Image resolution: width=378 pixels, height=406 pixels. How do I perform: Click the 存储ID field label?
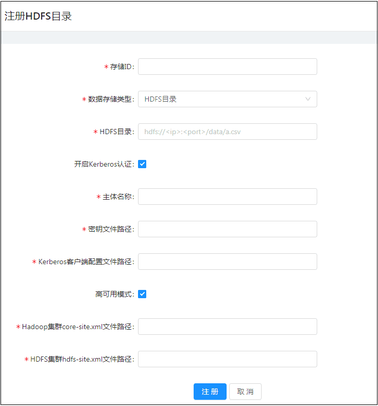(x=121, y=67)
